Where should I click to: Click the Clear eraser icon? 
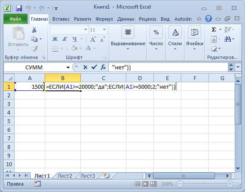(x=214, y=49)
